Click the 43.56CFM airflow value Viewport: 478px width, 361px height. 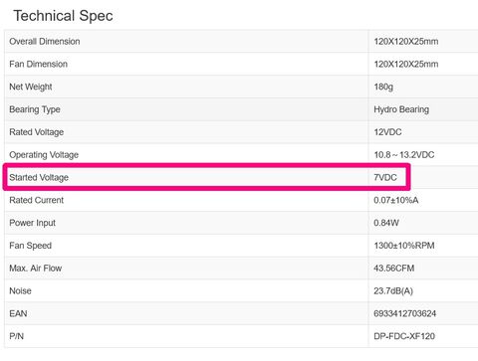click(x=394, y=269)
